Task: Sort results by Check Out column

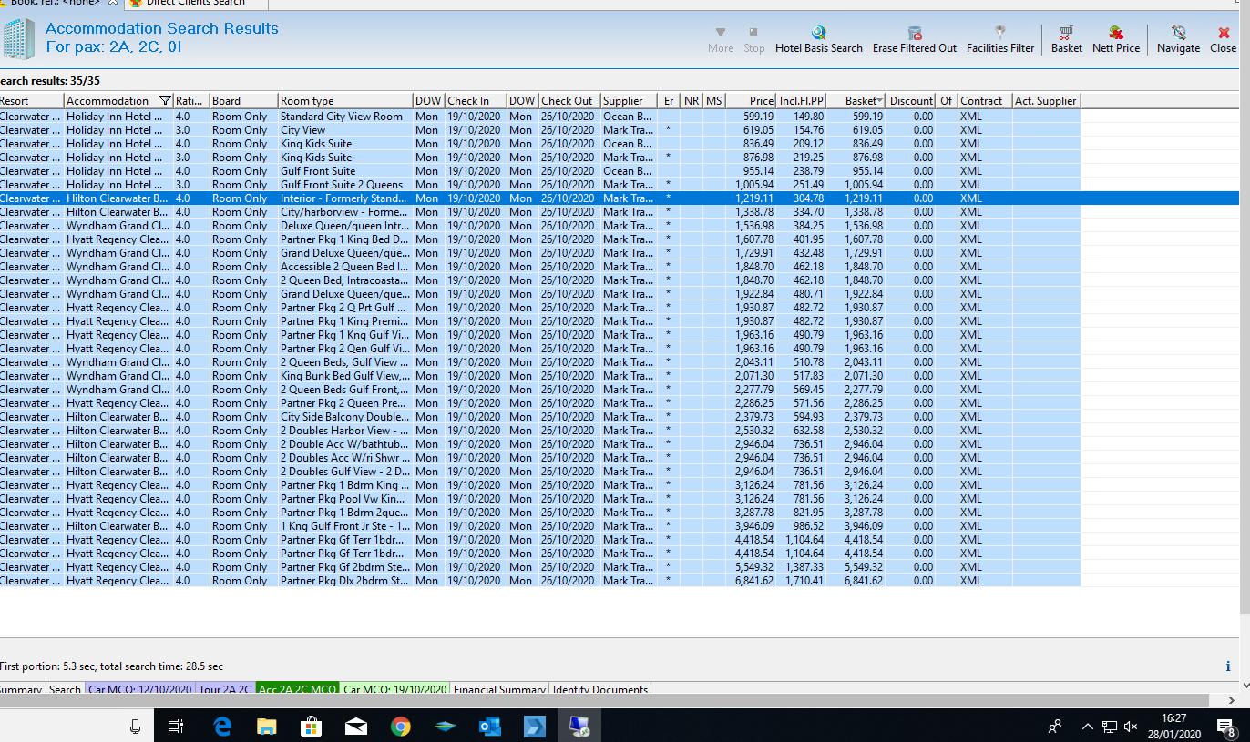Action: coord(569,101)
